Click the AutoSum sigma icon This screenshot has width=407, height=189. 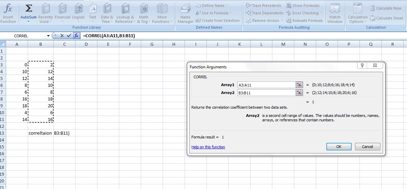[x=28, y=9]
